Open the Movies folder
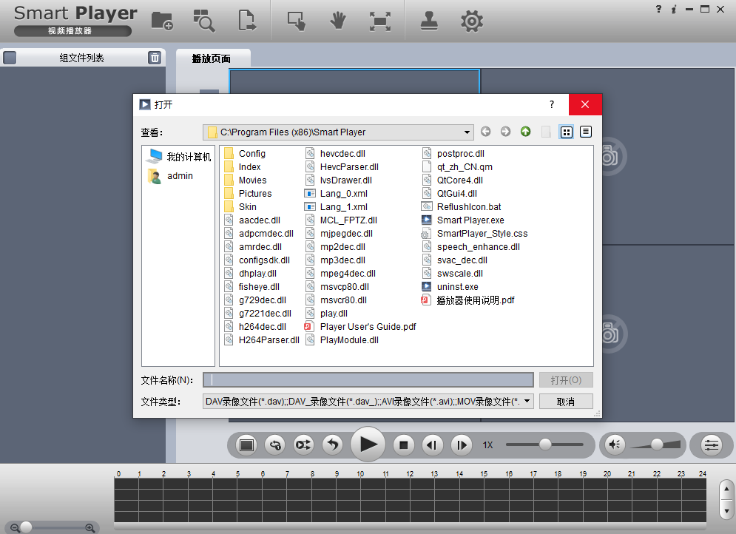 [252, 180]
